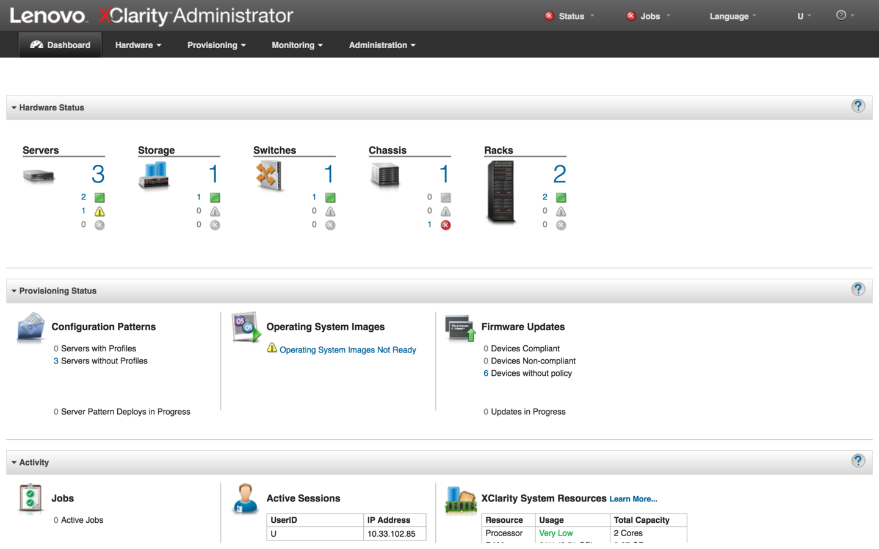Click the Servers yellow warning status icon
The width and height of the screenshot is (879, 549).
(99, 211)
